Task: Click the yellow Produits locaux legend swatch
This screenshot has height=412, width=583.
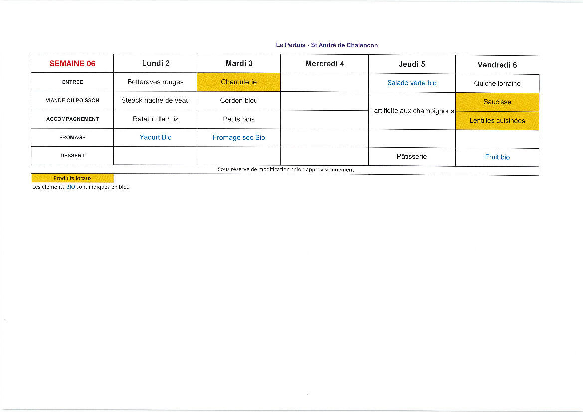Action: [x=73, y=178]
